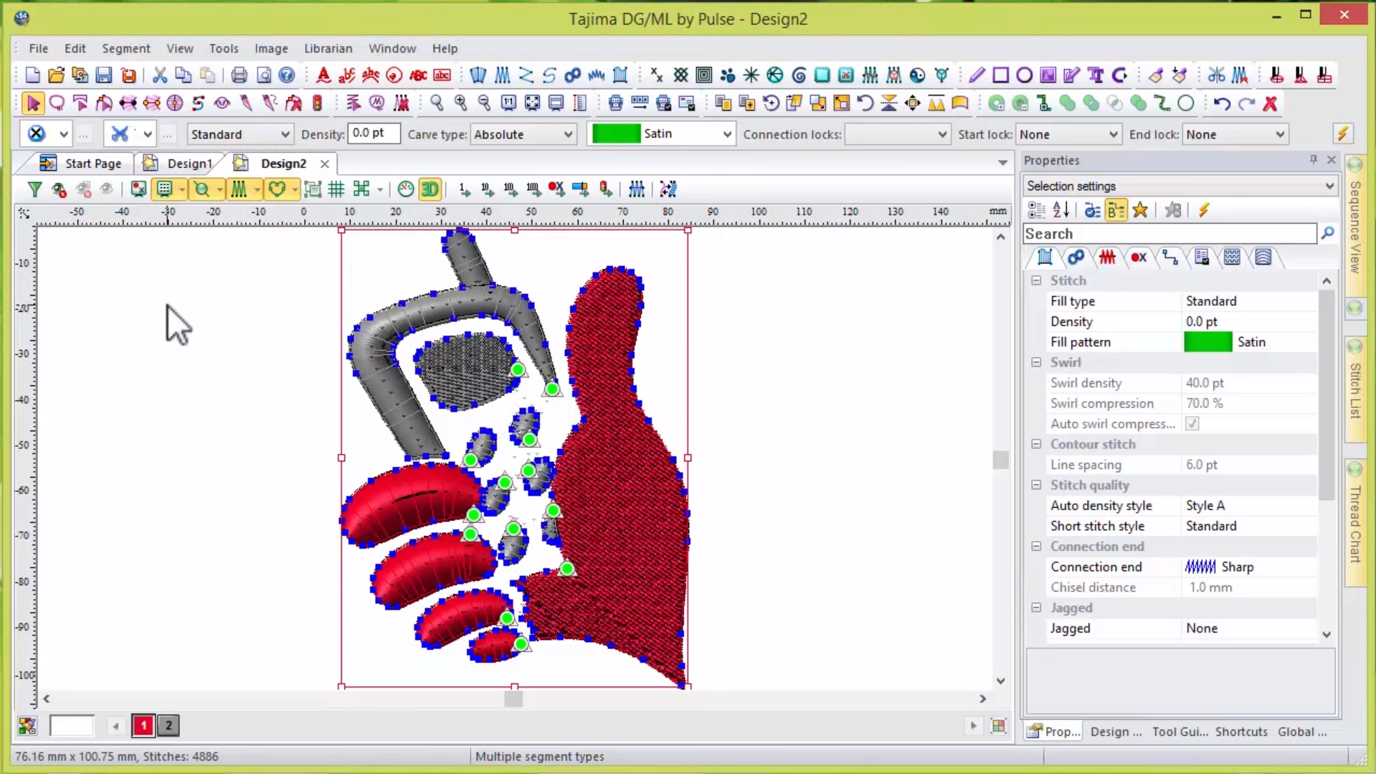The image size is (1376, 774).
Task: Open the Carve type Absolute dropdown
Action: pyautogui.click(x=566, y=134)
